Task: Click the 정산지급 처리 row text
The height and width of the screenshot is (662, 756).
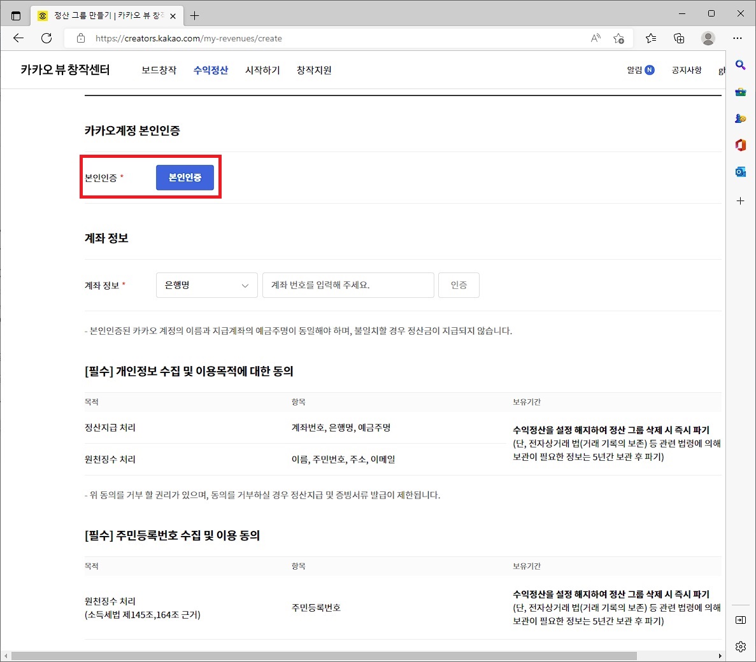Action: click(110, 428)
